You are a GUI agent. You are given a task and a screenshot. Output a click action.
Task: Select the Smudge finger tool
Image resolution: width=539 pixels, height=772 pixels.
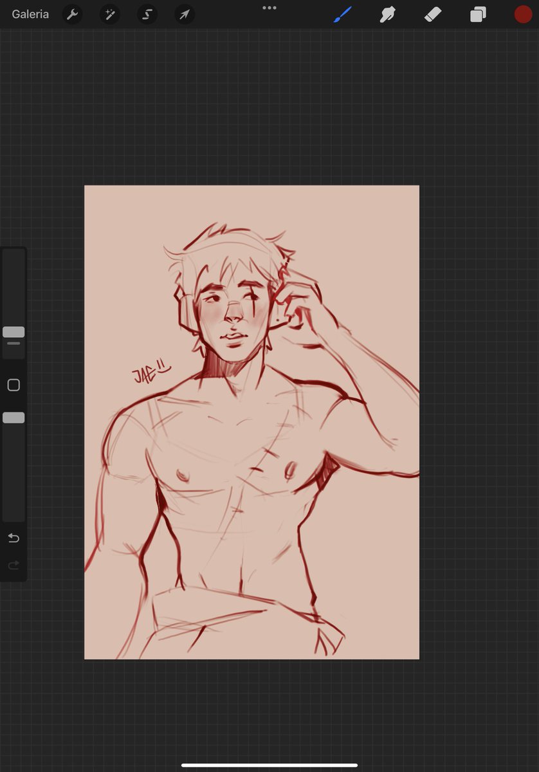pos(388,14)
